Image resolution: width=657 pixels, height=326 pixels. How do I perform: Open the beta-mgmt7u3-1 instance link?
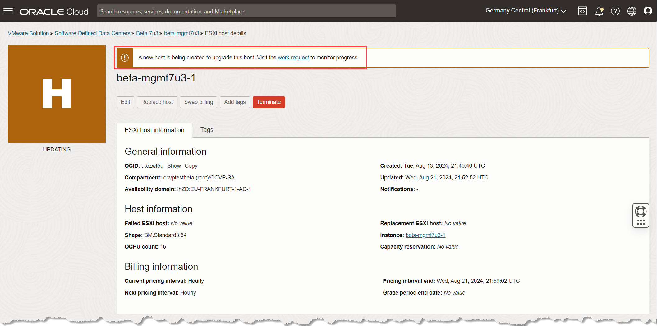(425, 235)
